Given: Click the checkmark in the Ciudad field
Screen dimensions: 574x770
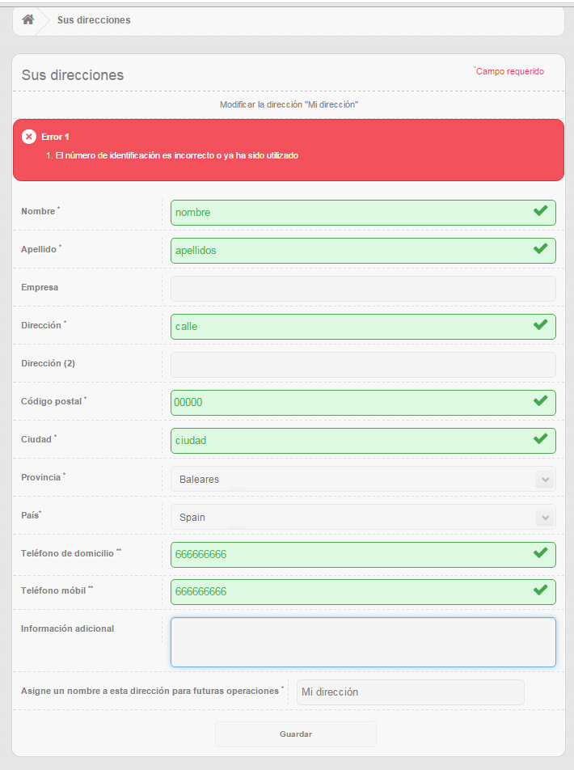Looking at the screenshot, I should pos(540,439).
